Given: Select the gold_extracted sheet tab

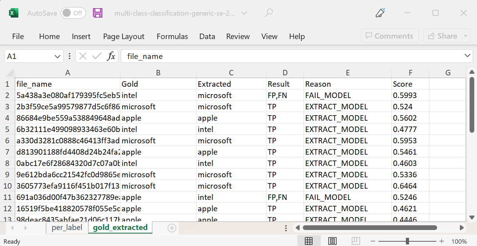Looking at the screenshot, I should click(x=120, y=228).
